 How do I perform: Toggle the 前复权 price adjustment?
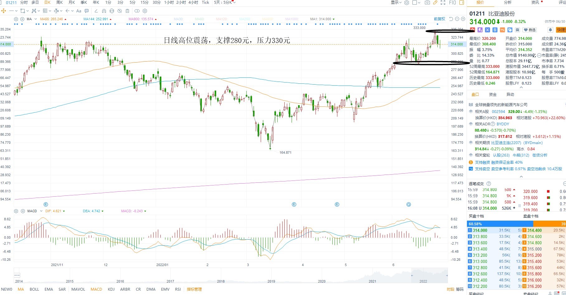(x=440, y=19)
